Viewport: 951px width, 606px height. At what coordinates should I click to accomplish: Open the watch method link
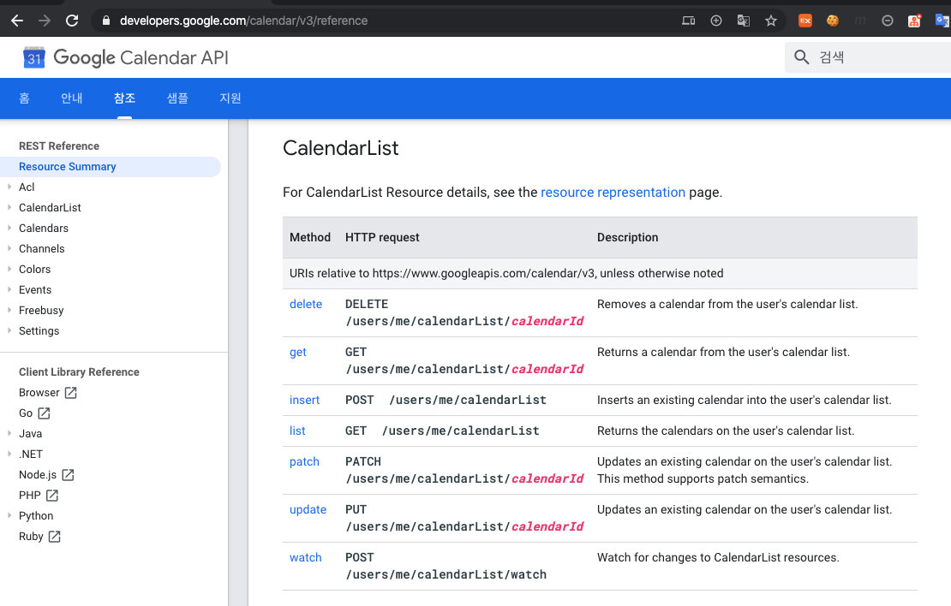pos(306,557)
